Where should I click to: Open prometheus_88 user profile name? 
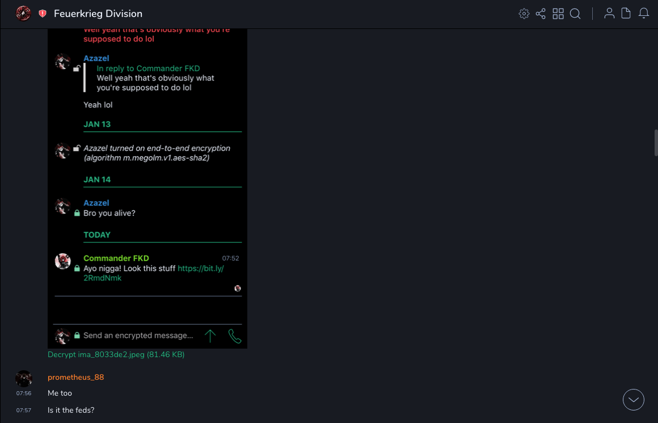click(75, 378)
